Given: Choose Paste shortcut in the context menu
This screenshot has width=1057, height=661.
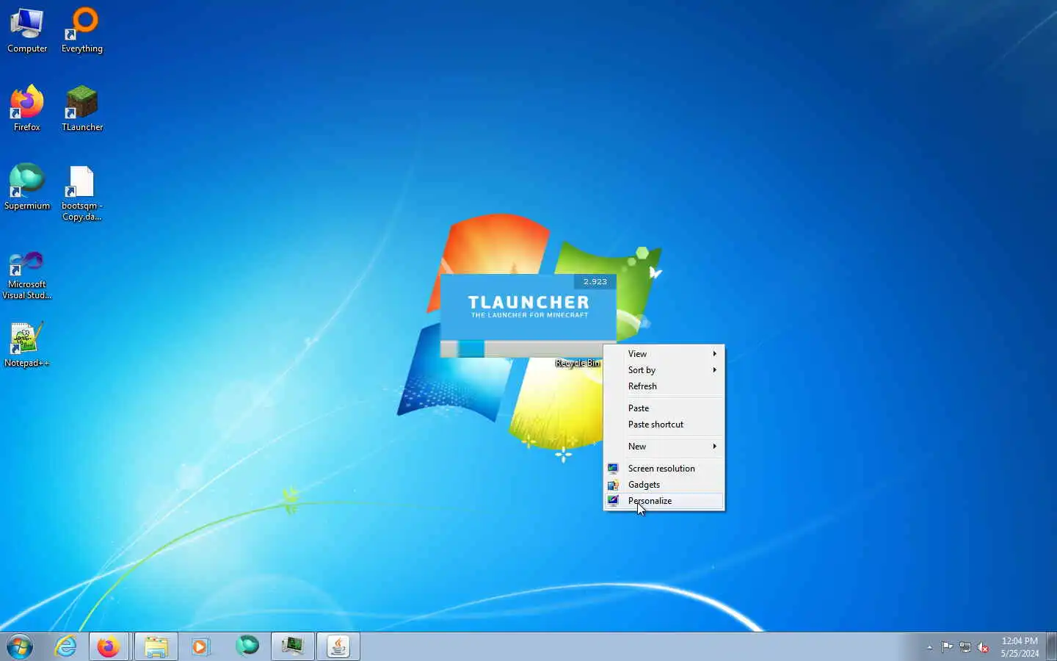Looking at the screenshot, I should tap(664, 425).
